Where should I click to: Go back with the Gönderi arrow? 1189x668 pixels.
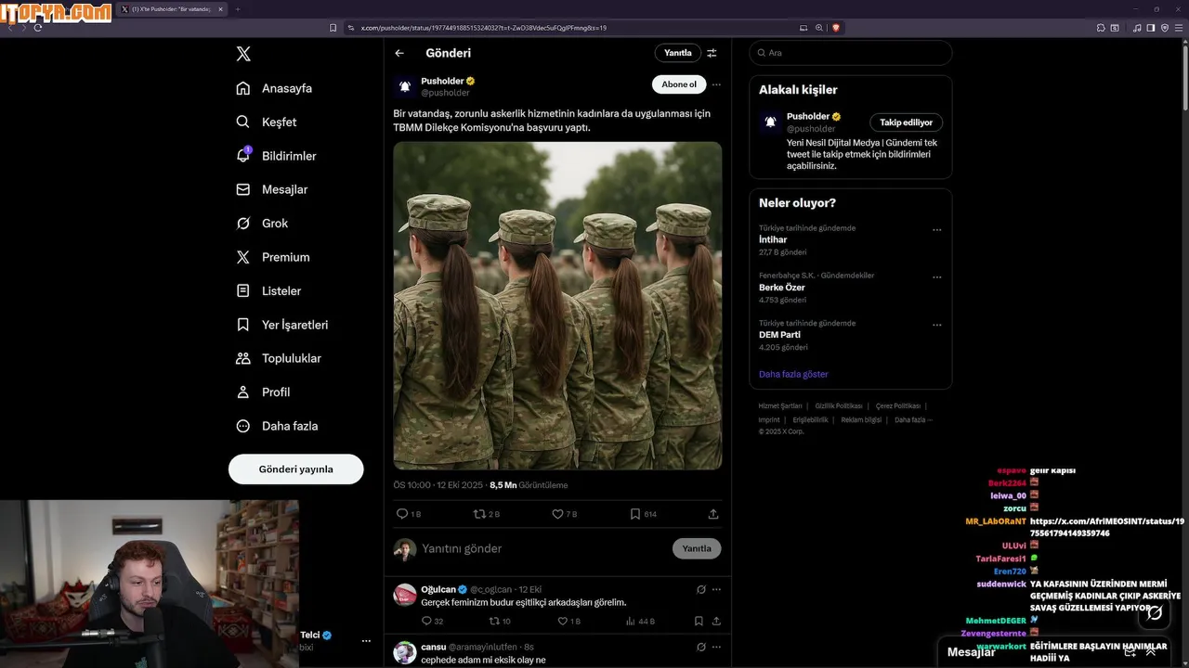click(399, 53)
